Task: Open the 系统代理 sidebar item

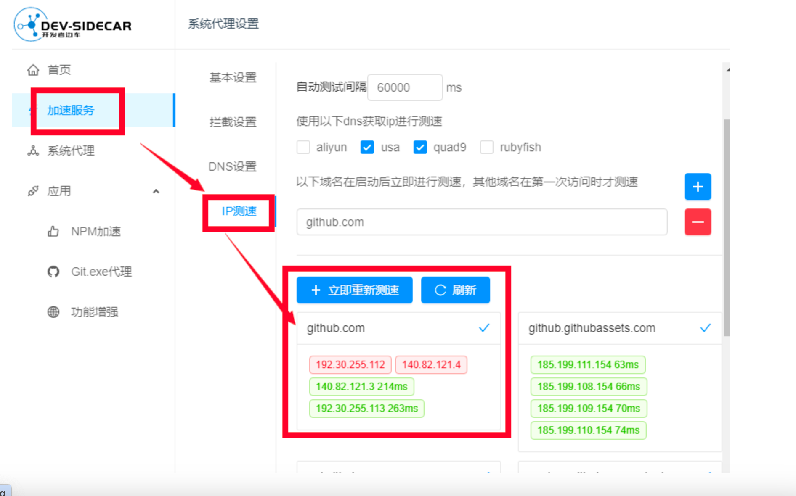Action: coord(72,151)
